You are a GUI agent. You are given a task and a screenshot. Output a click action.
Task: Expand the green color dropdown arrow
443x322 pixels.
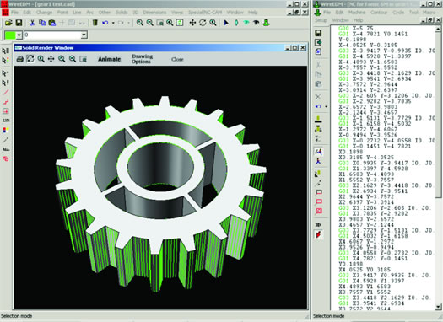(x=19, y=35)
